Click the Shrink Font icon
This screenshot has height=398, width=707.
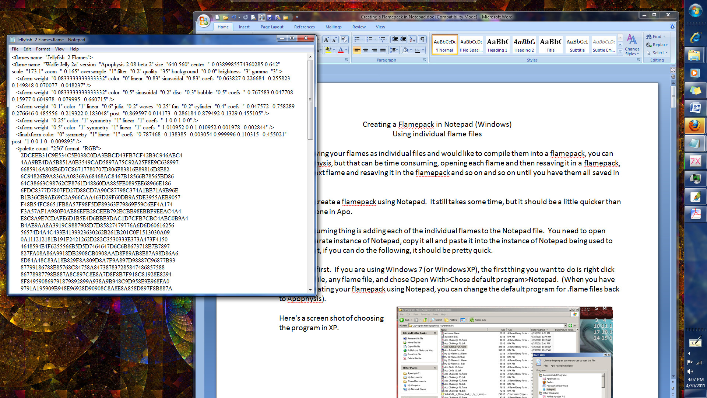coord(334,39)
